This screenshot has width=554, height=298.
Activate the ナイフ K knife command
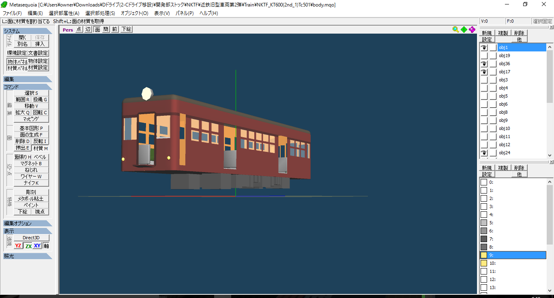31,183
